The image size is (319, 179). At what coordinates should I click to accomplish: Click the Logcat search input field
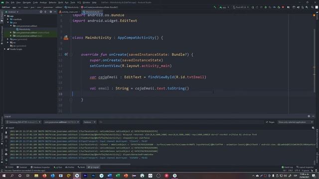181,122
